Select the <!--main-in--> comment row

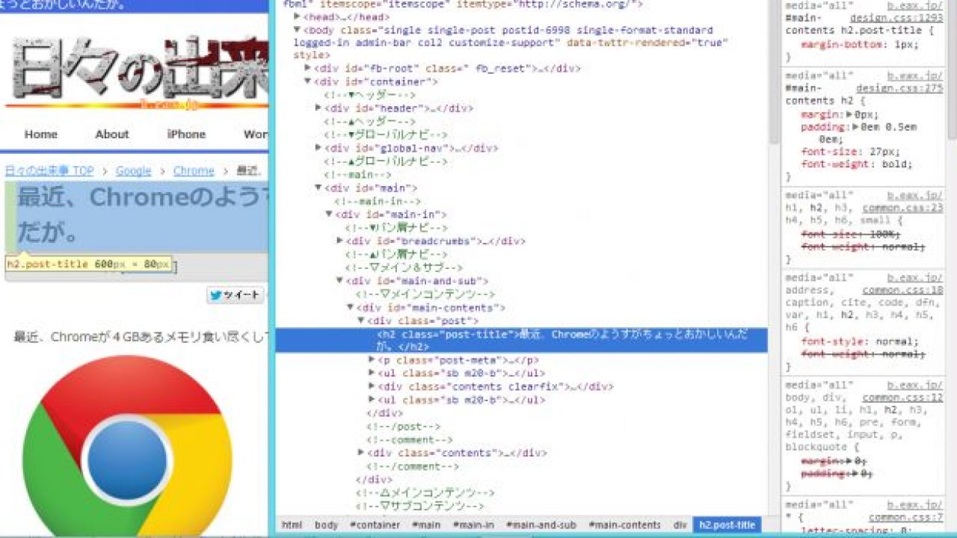pyautogui.click(x=378, y=201)
